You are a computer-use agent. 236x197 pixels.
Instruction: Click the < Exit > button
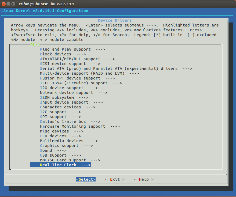click(115, 179)
